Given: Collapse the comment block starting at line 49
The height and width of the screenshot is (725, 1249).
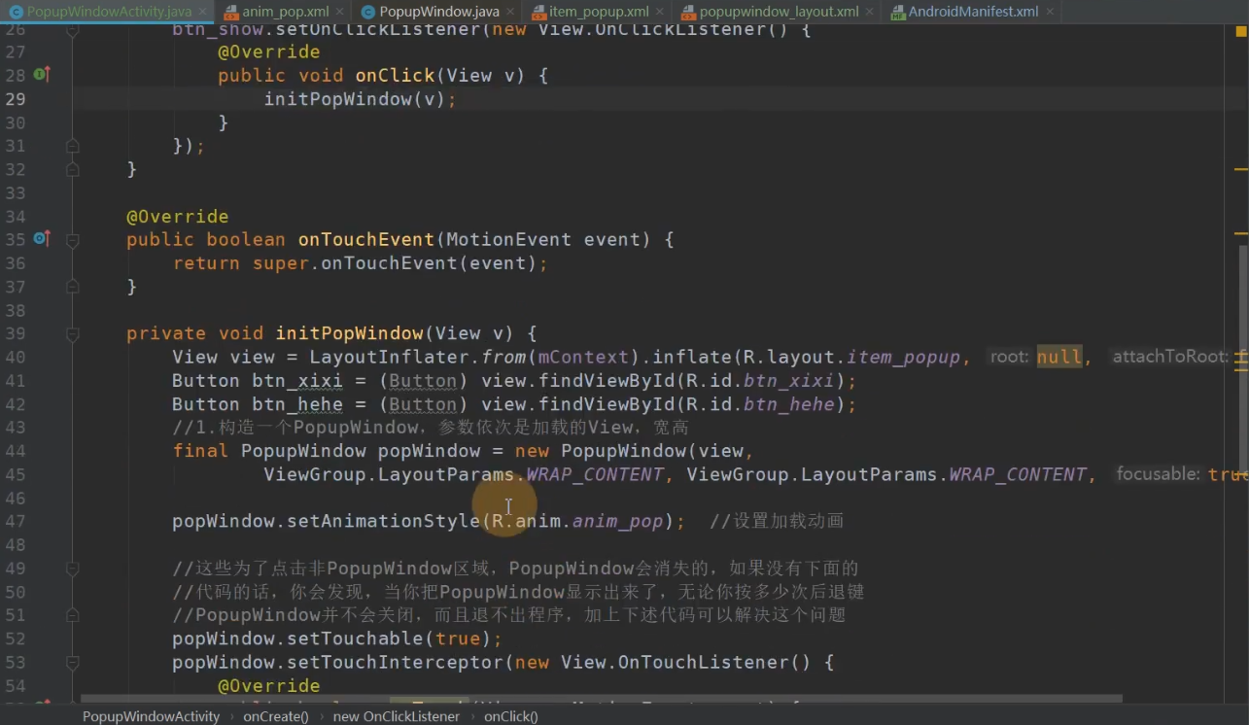Looking at the screenshot, I should 72,569.
